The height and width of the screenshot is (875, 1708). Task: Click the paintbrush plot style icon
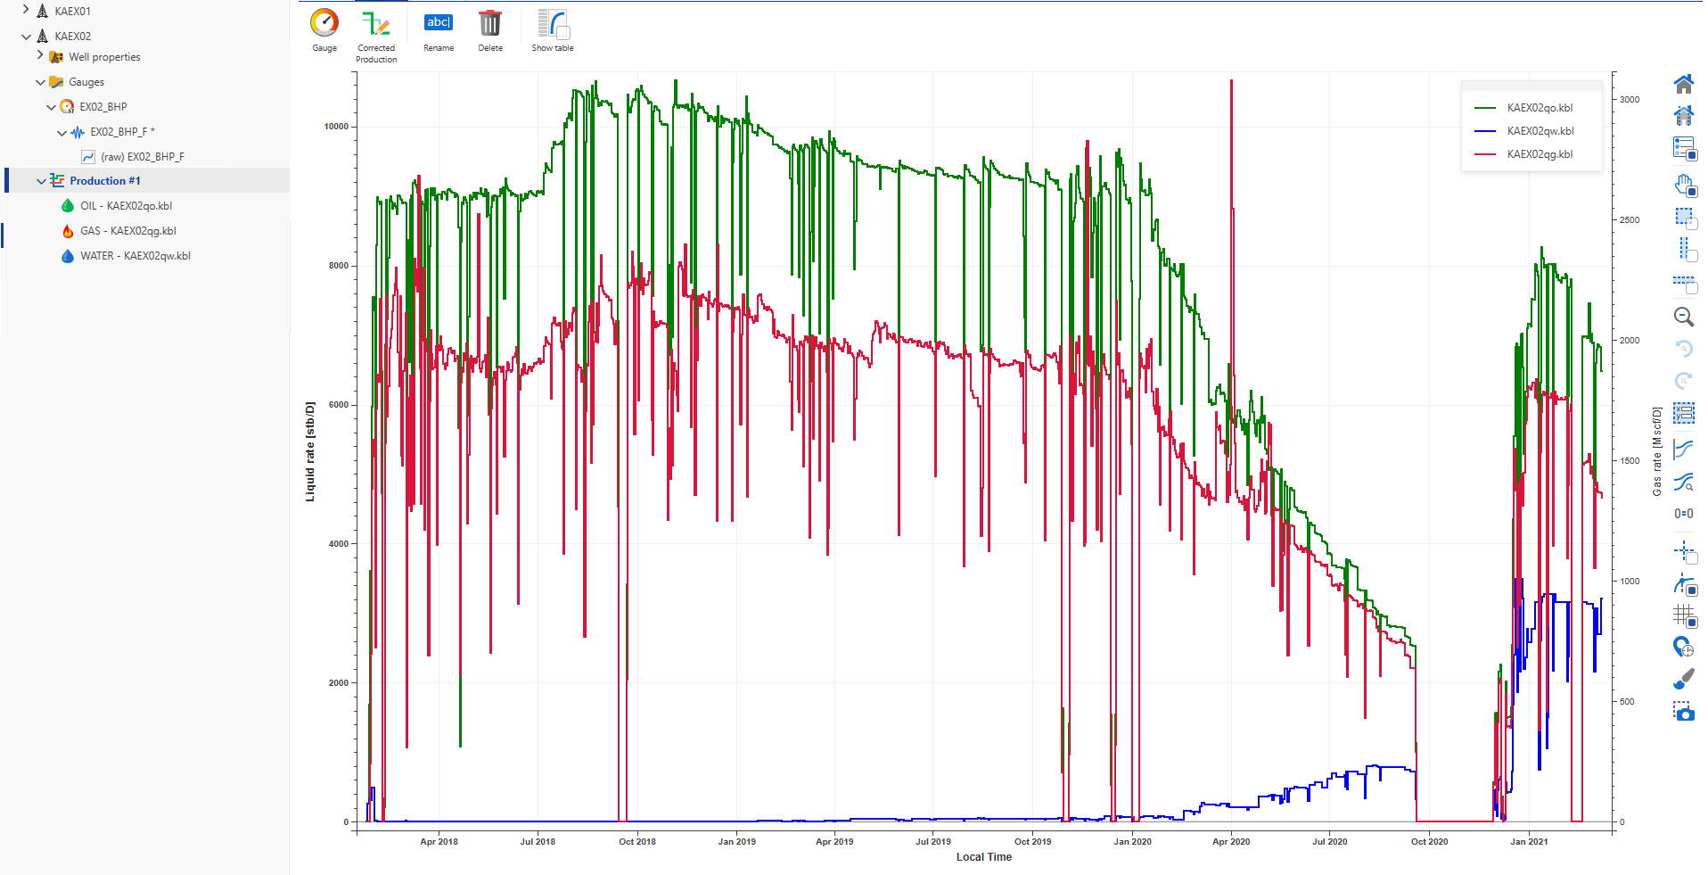[1683, 679]
